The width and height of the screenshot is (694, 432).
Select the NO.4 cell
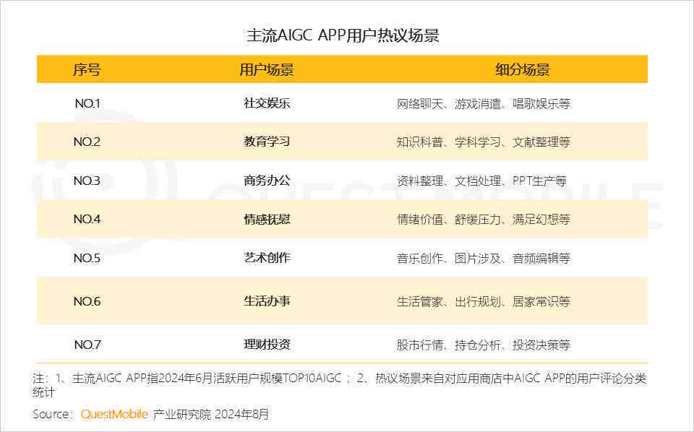(87, 220)
